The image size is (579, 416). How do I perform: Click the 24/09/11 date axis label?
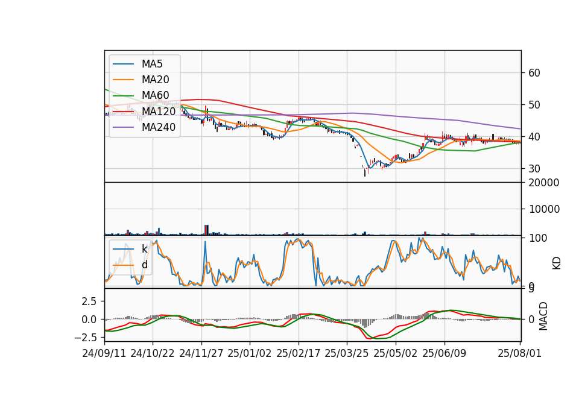[x=104, y=353]
